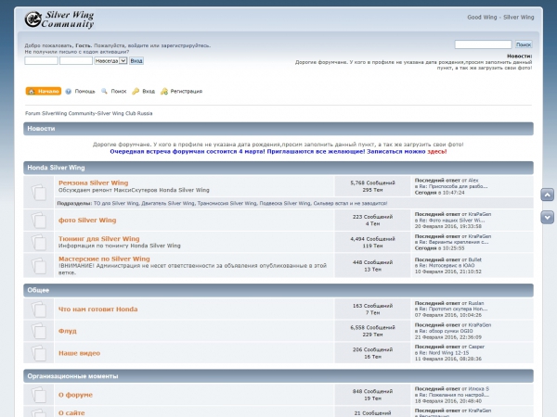Click the activation email question link
Screen dimensions: 557x417
[x=77, y=52]
